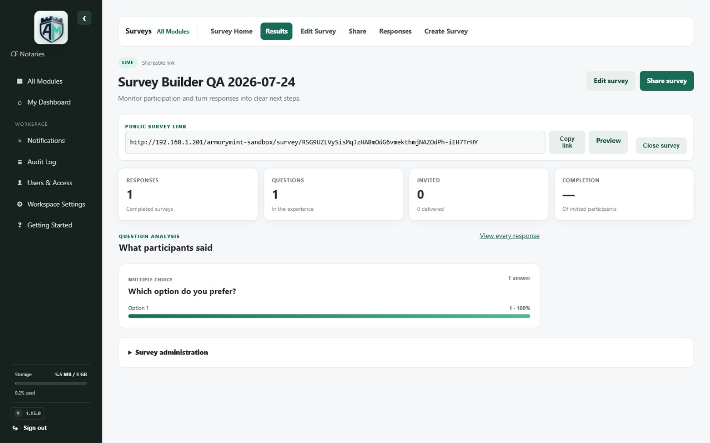The height and width of the screenshot is (443, 710).
Task: Click the version badge V icon
Action: [x=18, y=413]
